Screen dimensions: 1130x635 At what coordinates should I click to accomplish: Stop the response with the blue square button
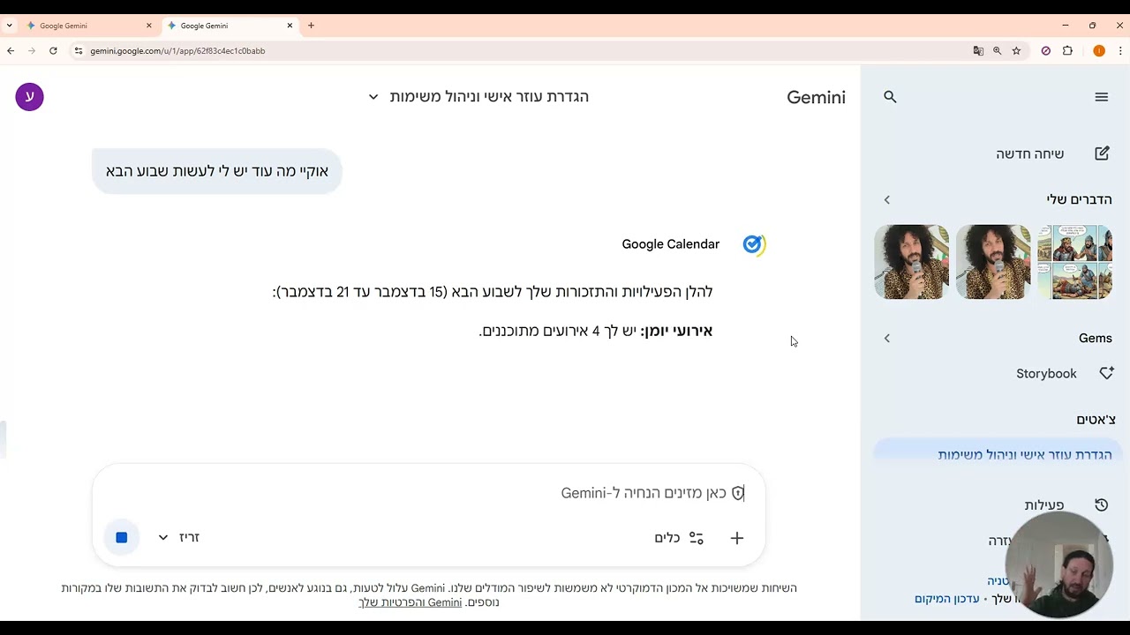pyautogui.click(x=122, y=537)
